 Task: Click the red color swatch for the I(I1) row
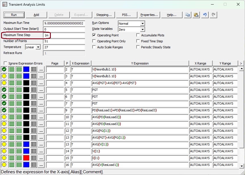tap(26, 158)
